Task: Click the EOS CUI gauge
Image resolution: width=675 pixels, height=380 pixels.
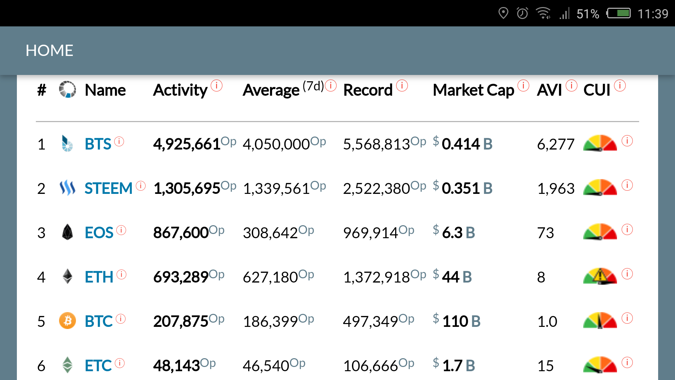Action: [x=600, y=232]
